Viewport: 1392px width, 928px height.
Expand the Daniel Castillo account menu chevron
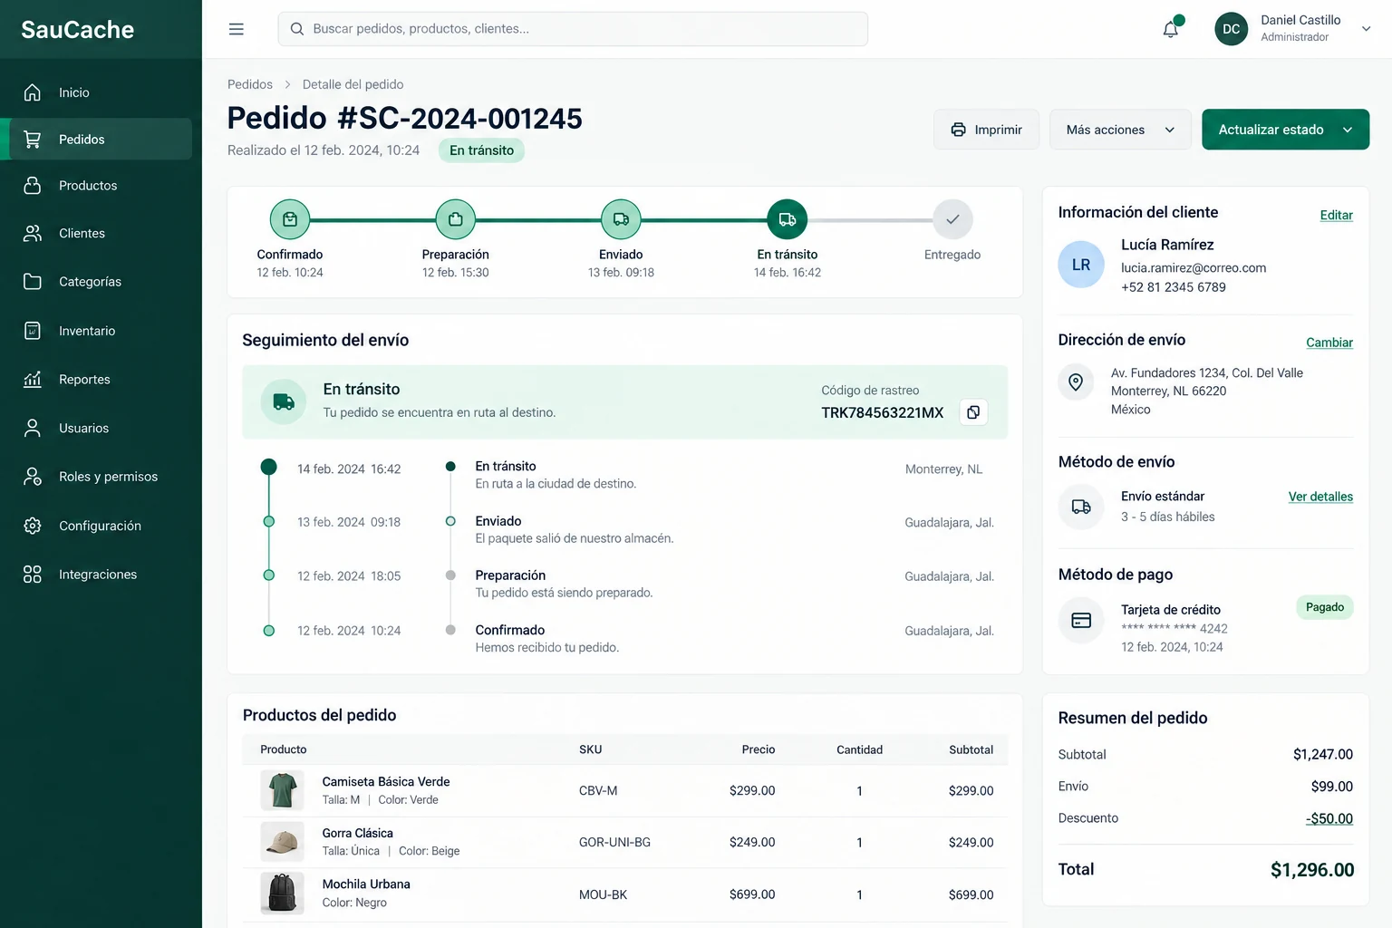[1366, 29]
